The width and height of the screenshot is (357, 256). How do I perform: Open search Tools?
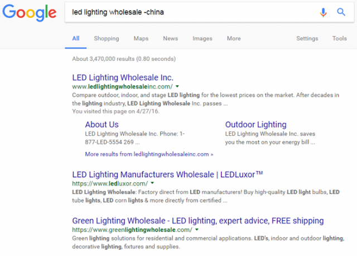(340, 39)
